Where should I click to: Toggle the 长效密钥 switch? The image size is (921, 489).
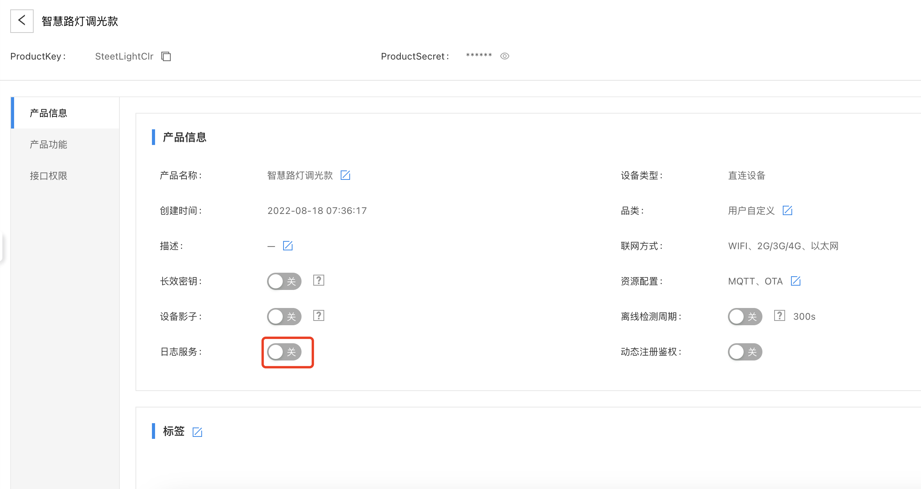click(284, 281)
